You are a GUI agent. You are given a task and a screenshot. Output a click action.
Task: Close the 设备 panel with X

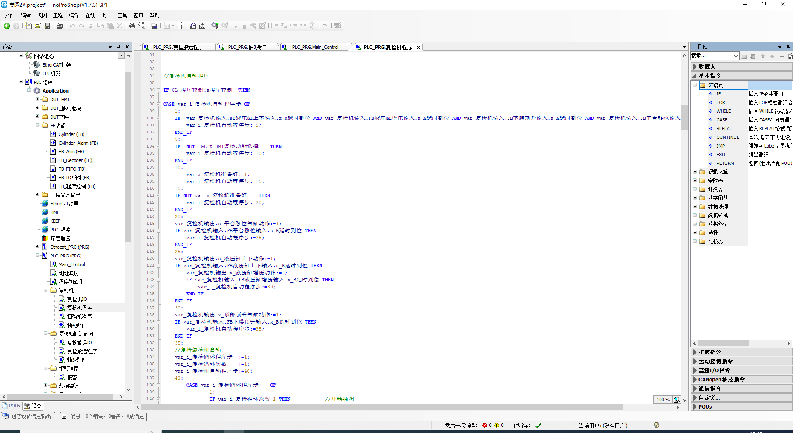[127, 47]
